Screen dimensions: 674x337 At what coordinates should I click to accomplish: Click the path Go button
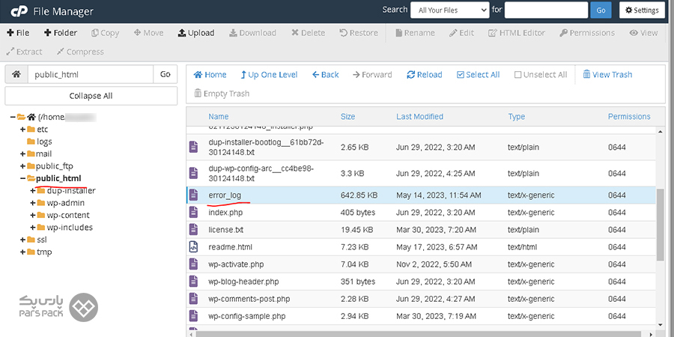(x=166, y=74)
